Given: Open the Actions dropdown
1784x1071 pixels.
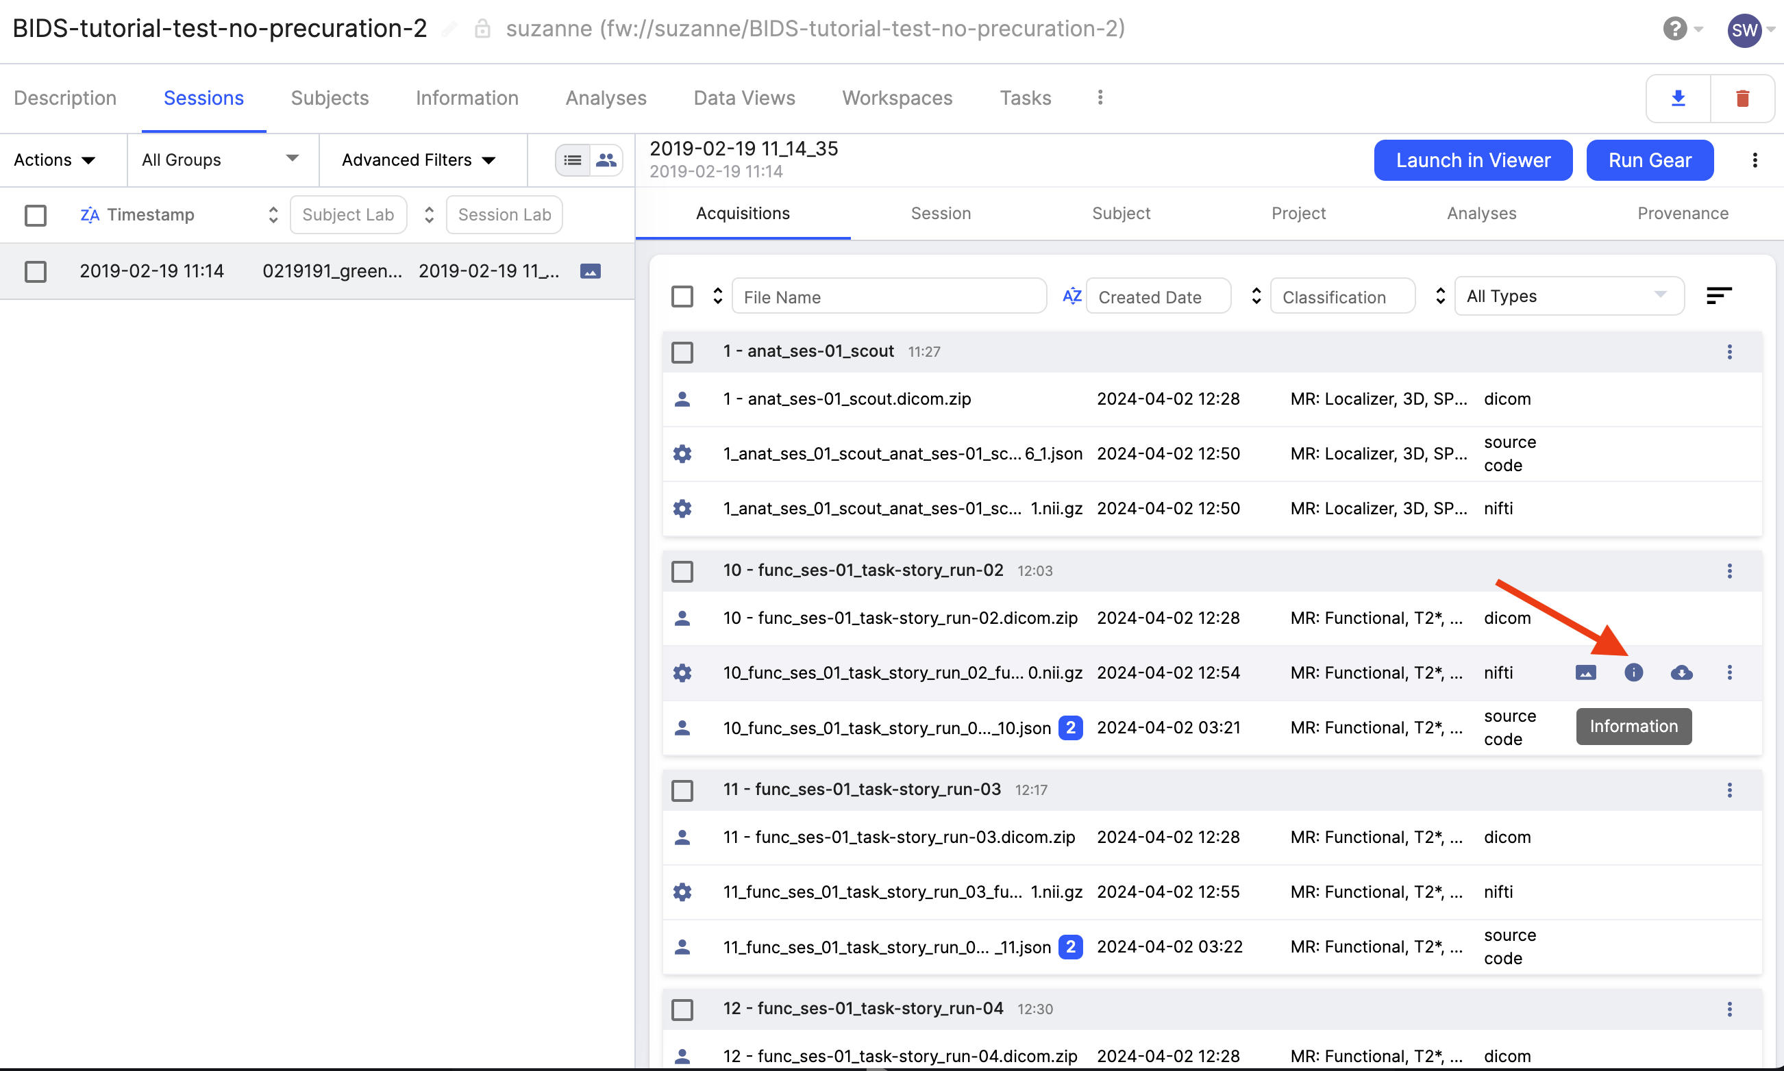Looking at the screenshot, I should coord(55,160).
